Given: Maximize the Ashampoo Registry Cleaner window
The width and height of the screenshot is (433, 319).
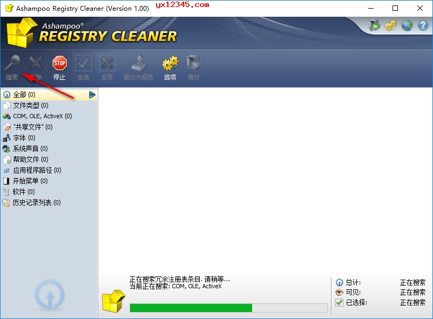Looking at the screenshot, I should [x=395, y=8].
